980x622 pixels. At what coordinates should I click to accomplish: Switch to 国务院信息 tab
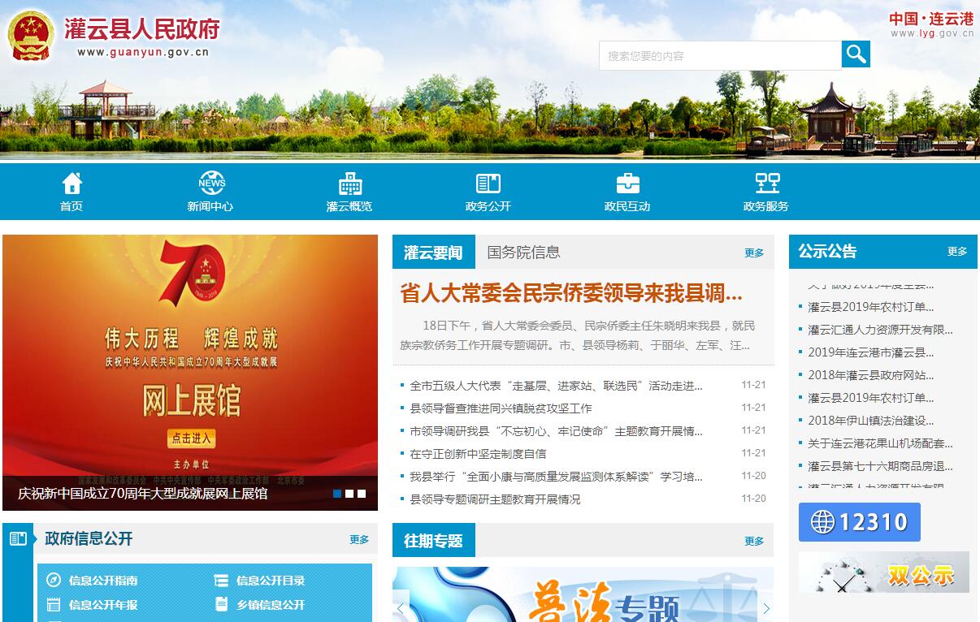point(523,252)
